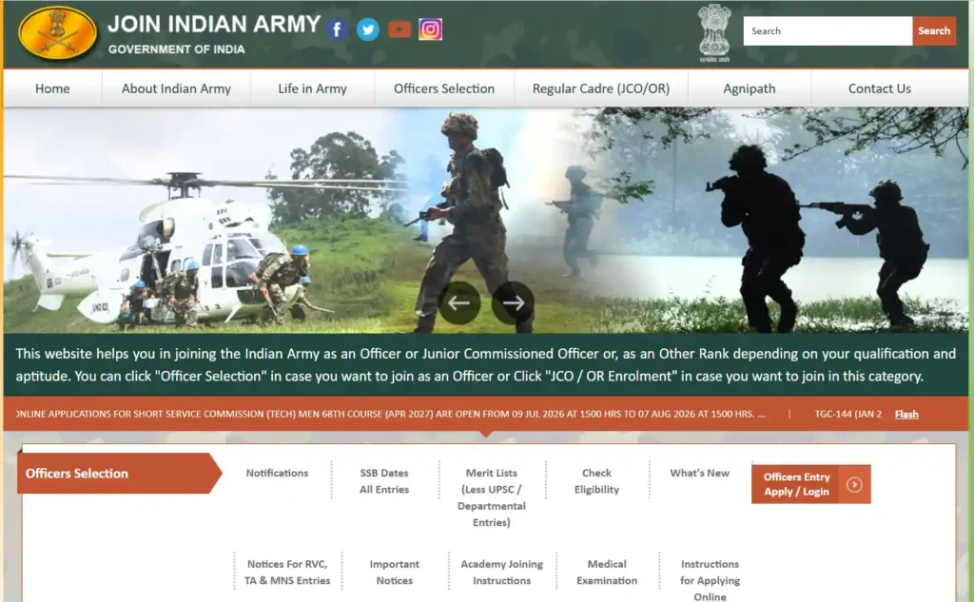Click the hero banner soldiers image

pyautogui.click(x=486, y=220)
